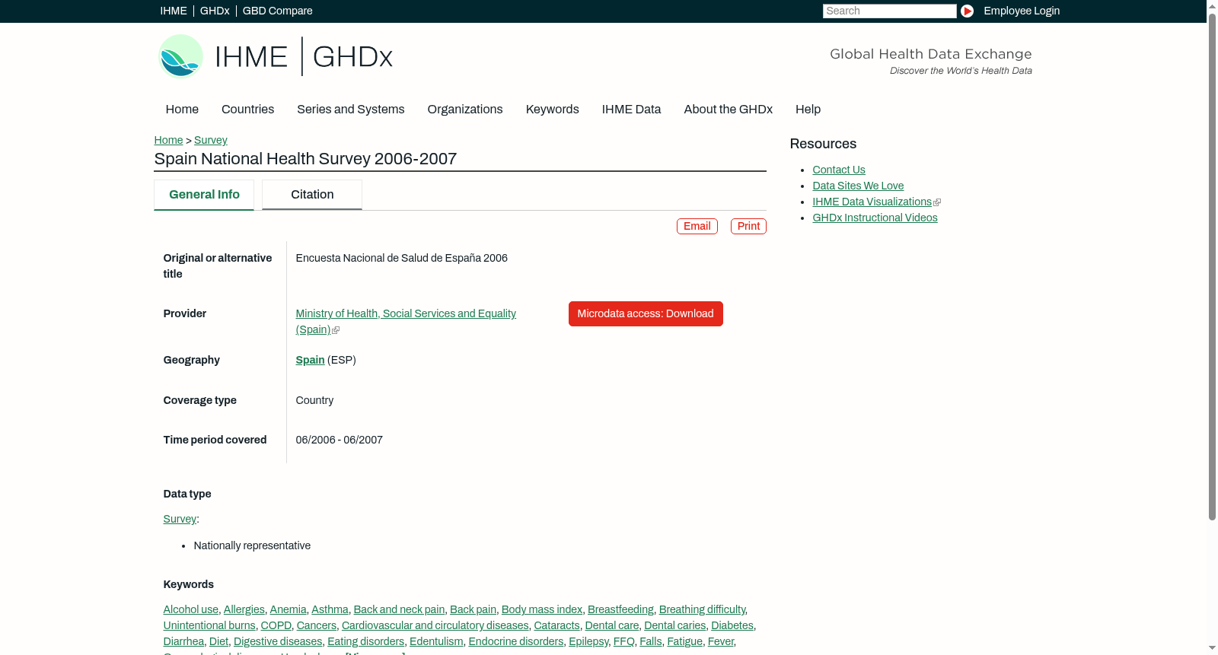Click the '06/2006 - 06/2007' time period value
The image size is (1218, 655).
click(340, 440)
